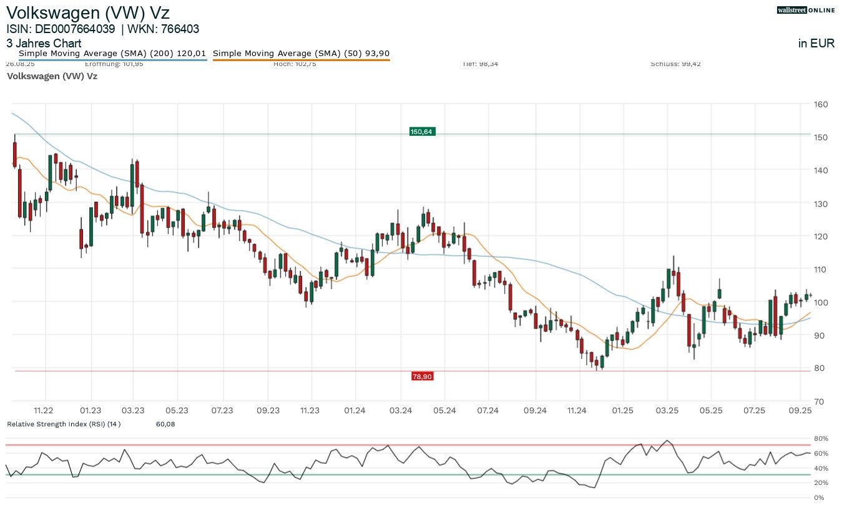
Task: Click the 03.25 date axis label
Action: tap(667, 410)
